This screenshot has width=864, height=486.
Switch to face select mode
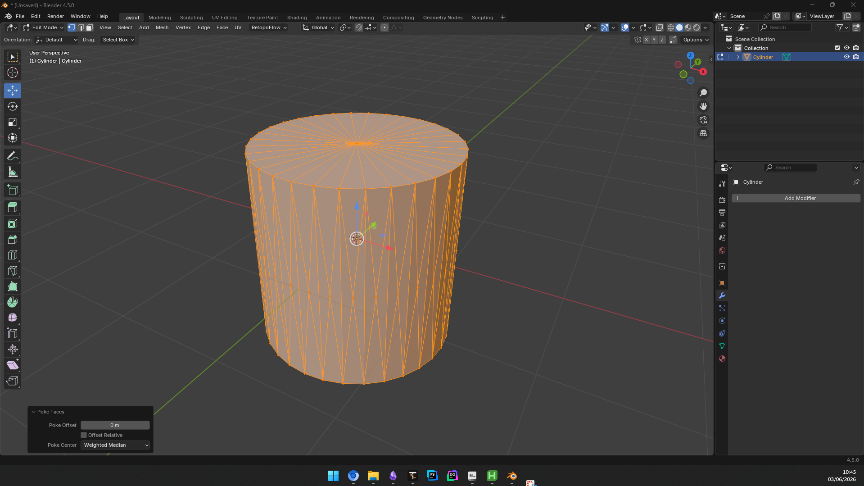(90, 27)
